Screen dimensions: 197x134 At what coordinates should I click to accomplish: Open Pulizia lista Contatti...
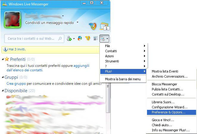pyautogui.click(x=171, y=89)
